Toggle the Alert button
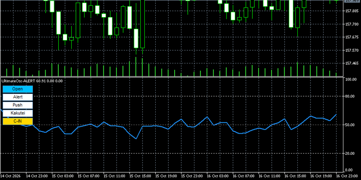 coord(18,97)
